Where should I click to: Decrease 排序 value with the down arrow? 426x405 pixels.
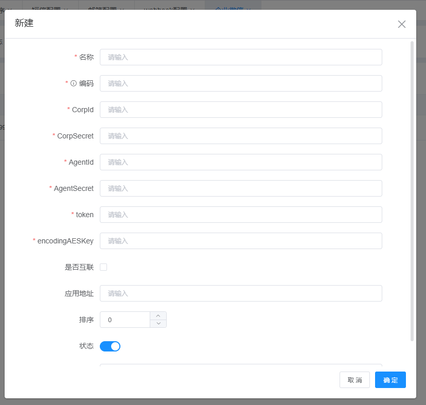click(x=158, y=324)
